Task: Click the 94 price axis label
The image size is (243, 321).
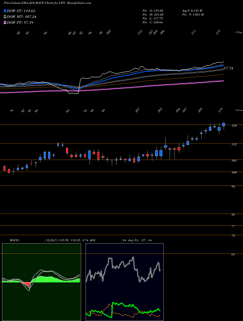Action: (x=233, y=187)
